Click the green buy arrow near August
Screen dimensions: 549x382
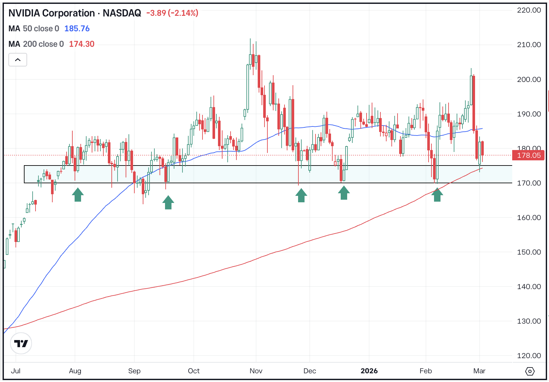click(x=78, y=195)
